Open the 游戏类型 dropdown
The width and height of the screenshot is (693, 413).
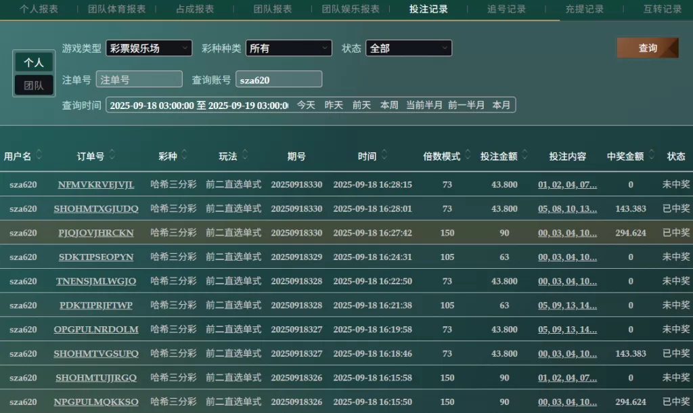148,48
